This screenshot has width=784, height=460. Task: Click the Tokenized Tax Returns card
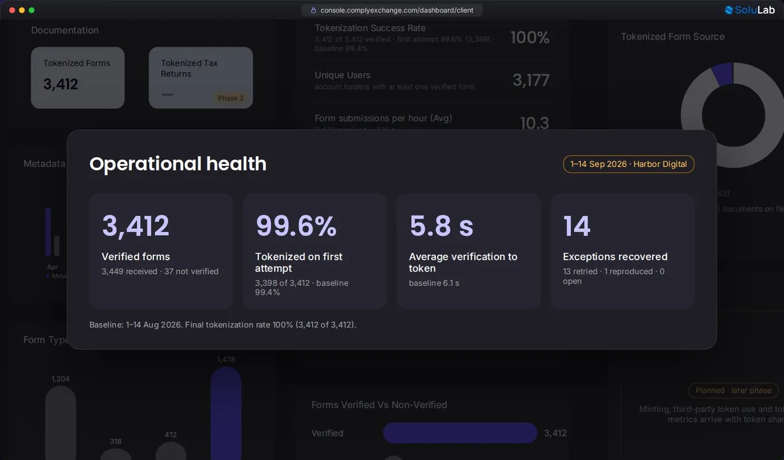(x=200, y=78)
